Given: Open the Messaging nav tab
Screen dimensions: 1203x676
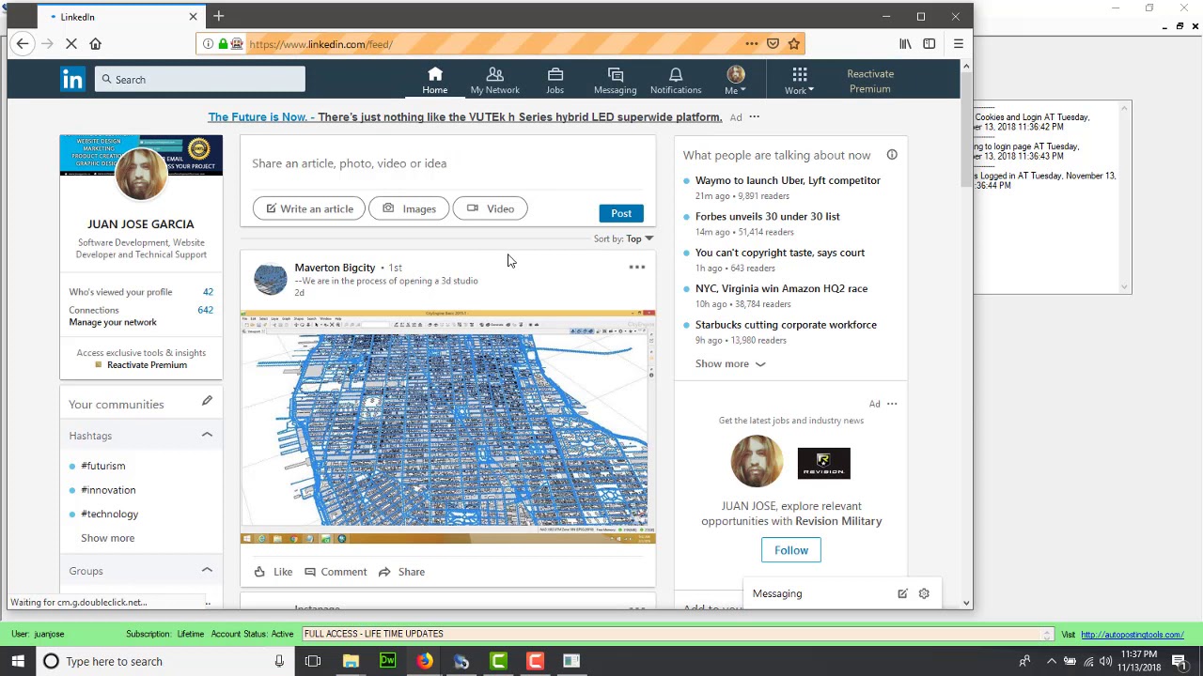Looking at the screenshot, I should tap(615, 81).
